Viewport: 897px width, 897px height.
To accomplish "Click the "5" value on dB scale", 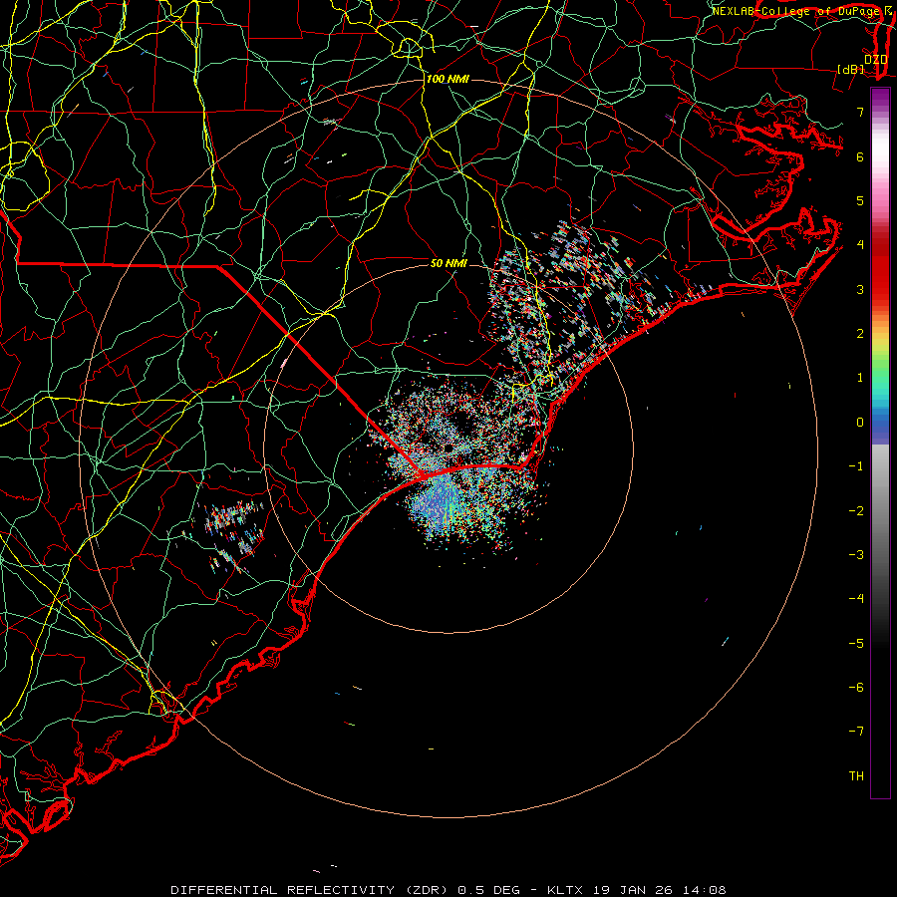I will 860,200.
